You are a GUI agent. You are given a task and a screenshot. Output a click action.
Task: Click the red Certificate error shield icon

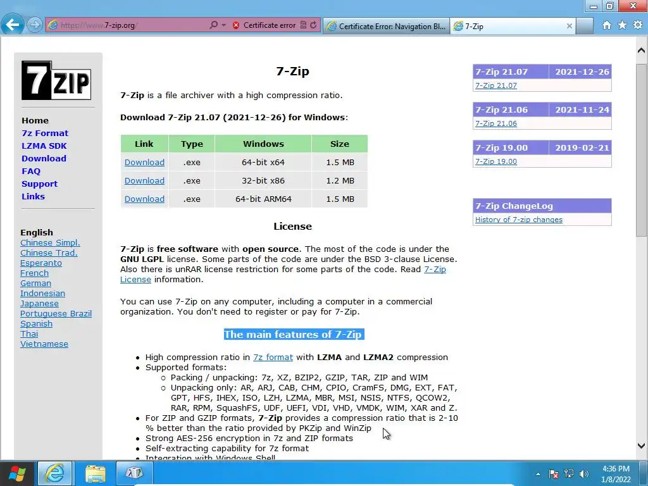coord(236,25)
